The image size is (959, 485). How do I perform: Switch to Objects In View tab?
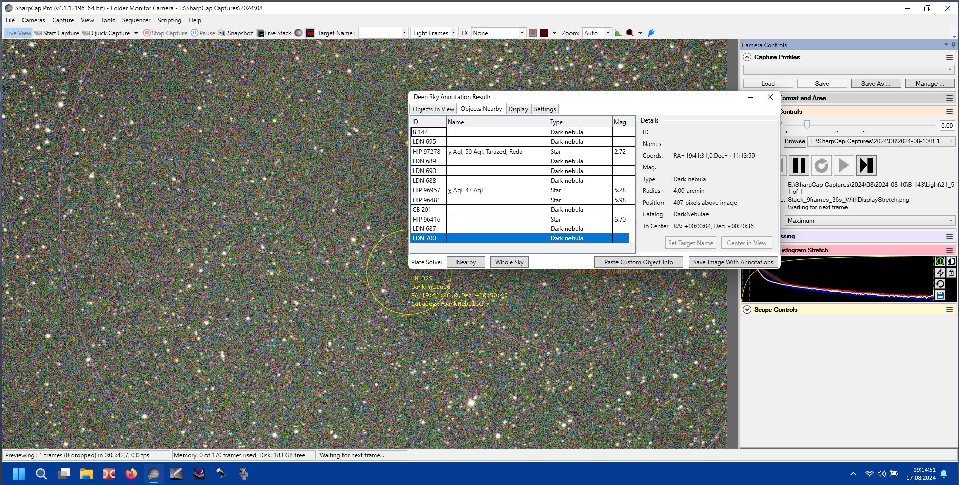point(433,109)
